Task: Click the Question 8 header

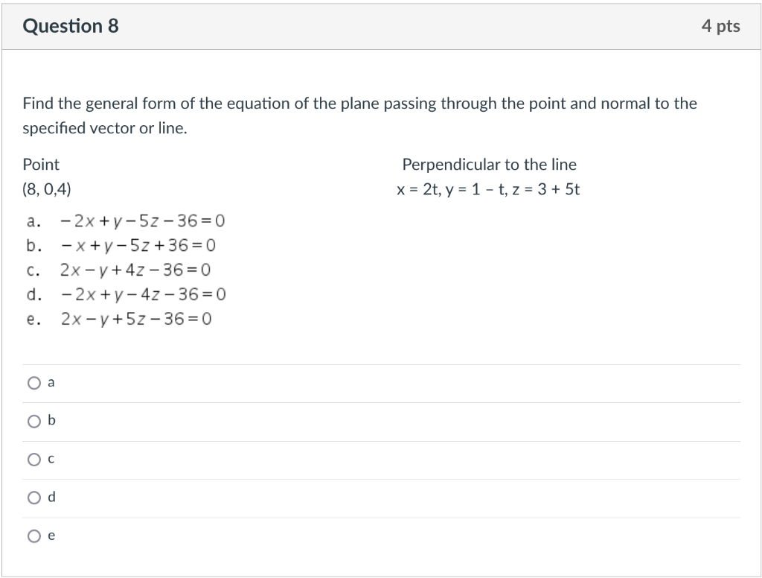Action: pos(71,25)
